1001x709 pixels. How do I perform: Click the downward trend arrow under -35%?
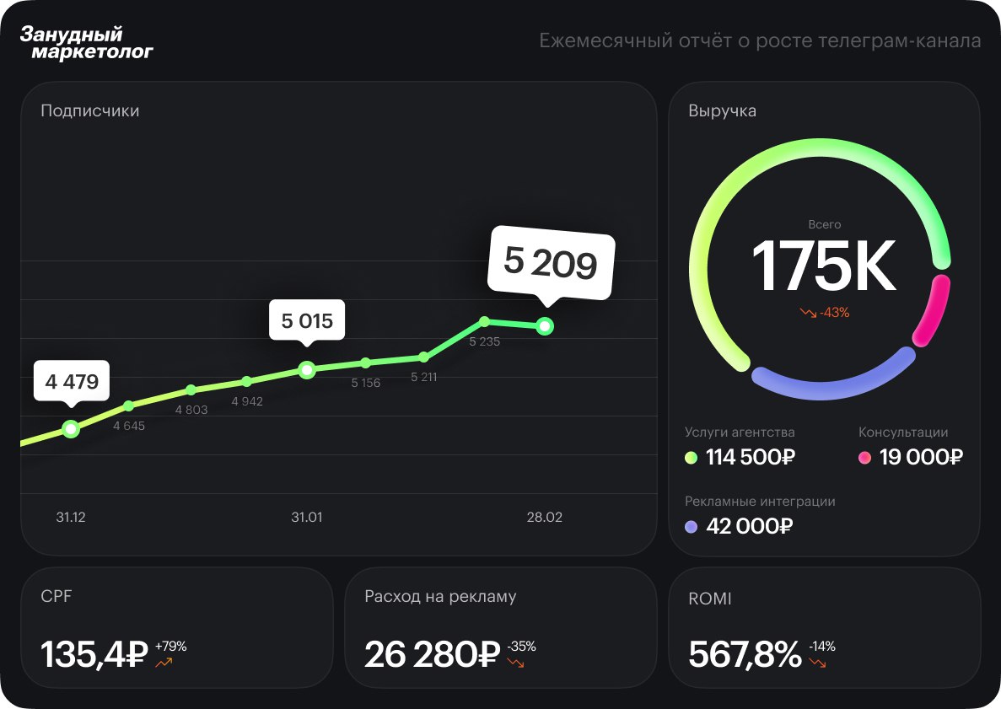(515, 663)
